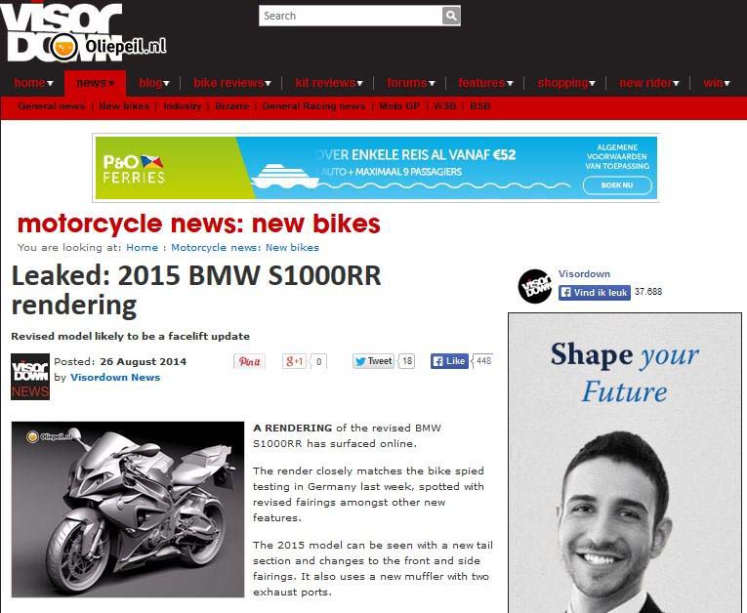Click the Tweet bird button
This screenshot has height=613, width=747.
point(373,361)
